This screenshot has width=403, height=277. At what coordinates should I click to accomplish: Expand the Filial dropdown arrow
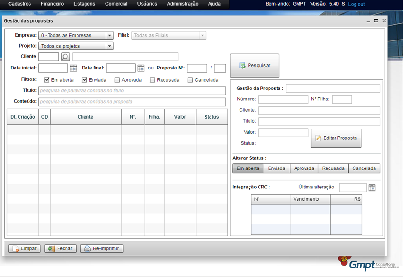point(202,35)
